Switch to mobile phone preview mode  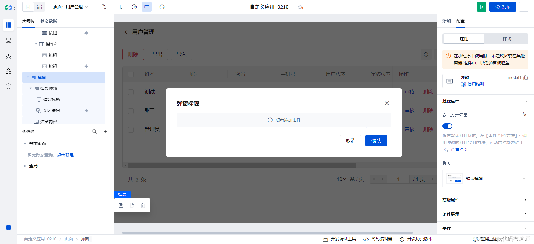122,7
